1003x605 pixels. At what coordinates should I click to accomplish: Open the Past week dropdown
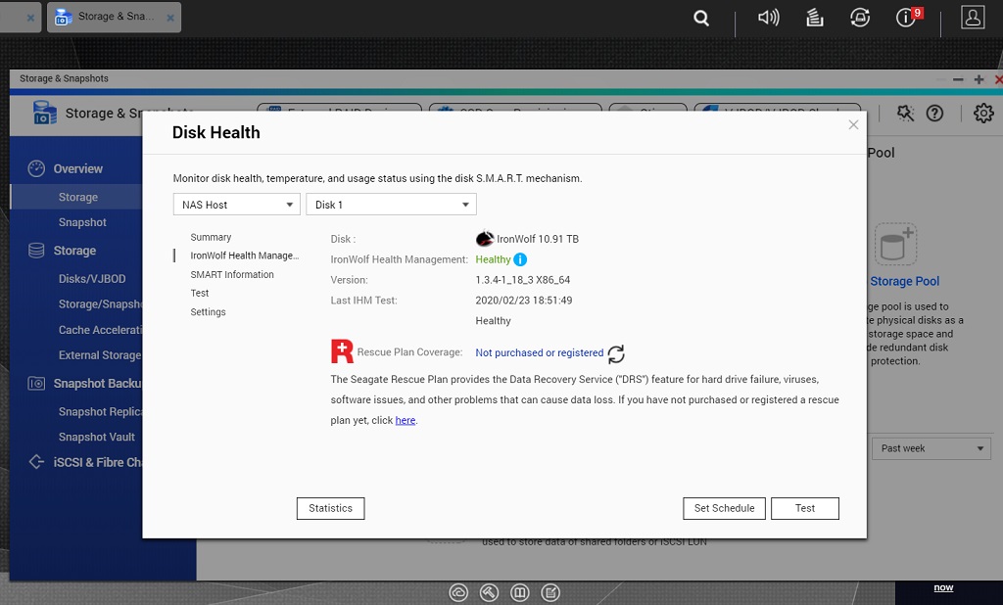931,448
